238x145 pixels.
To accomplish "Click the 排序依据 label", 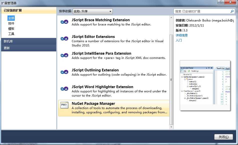I will pos(65,11).
